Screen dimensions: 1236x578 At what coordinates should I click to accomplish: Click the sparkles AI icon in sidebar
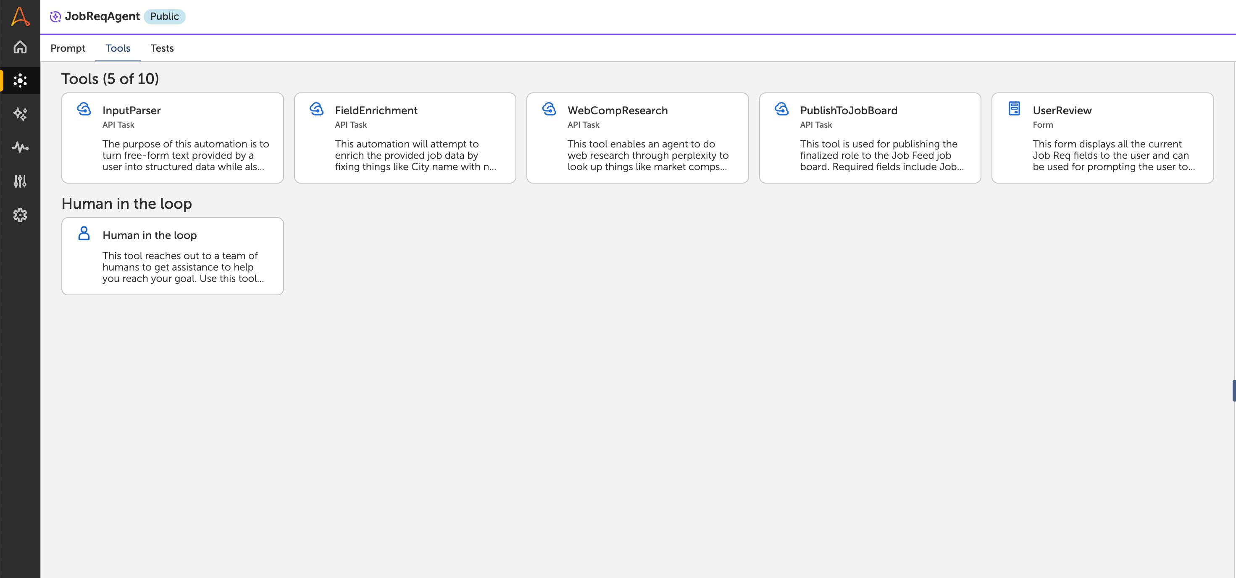click(x=20, y=114)
